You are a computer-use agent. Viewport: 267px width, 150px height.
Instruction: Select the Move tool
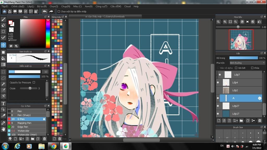3,45
